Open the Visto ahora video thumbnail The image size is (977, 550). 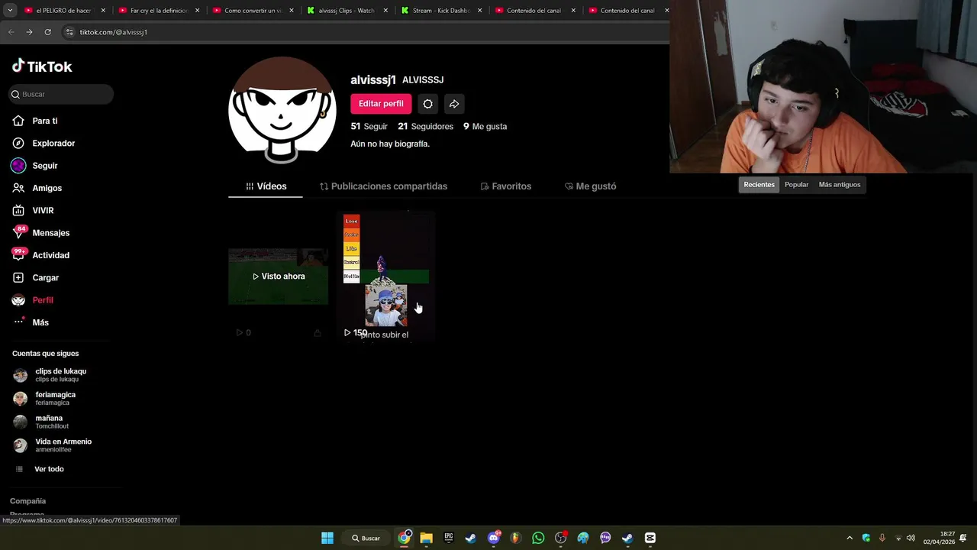[x=278, y=277]
